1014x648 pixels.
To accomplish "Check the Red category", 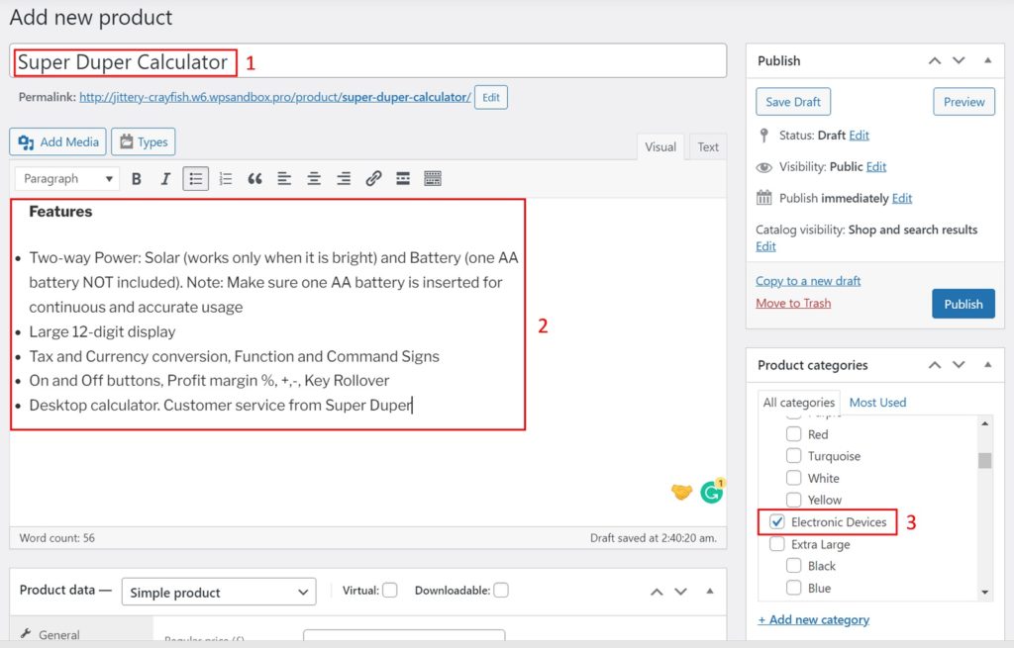I will [793, 434].
